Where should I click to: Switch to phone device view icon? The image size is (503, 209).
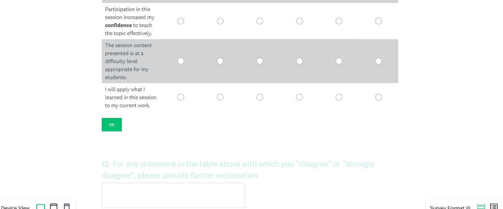(x=67, y=207)
